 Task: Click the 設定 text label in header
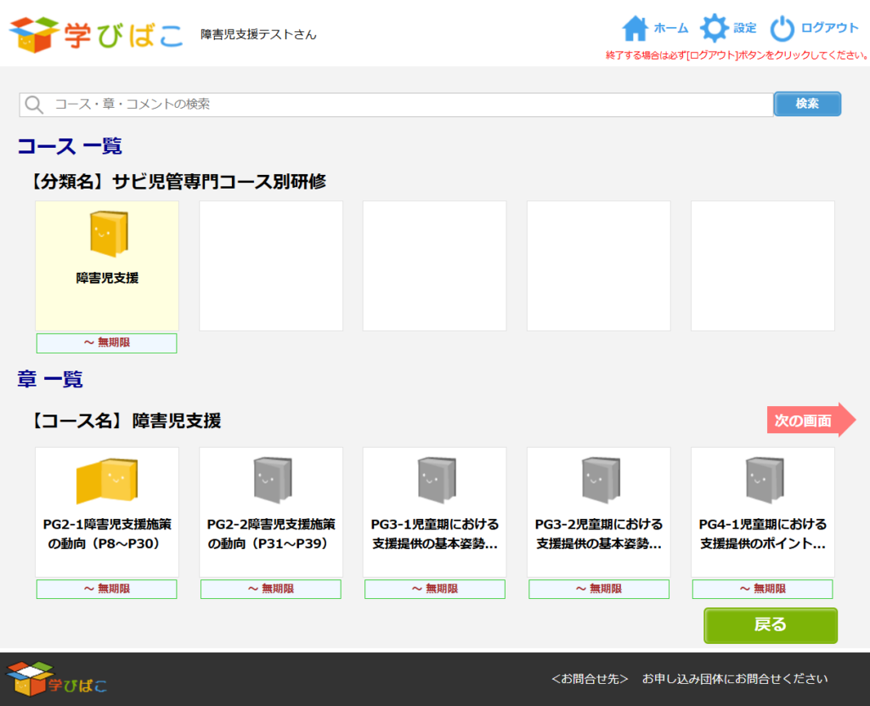[x=745, y=29]
